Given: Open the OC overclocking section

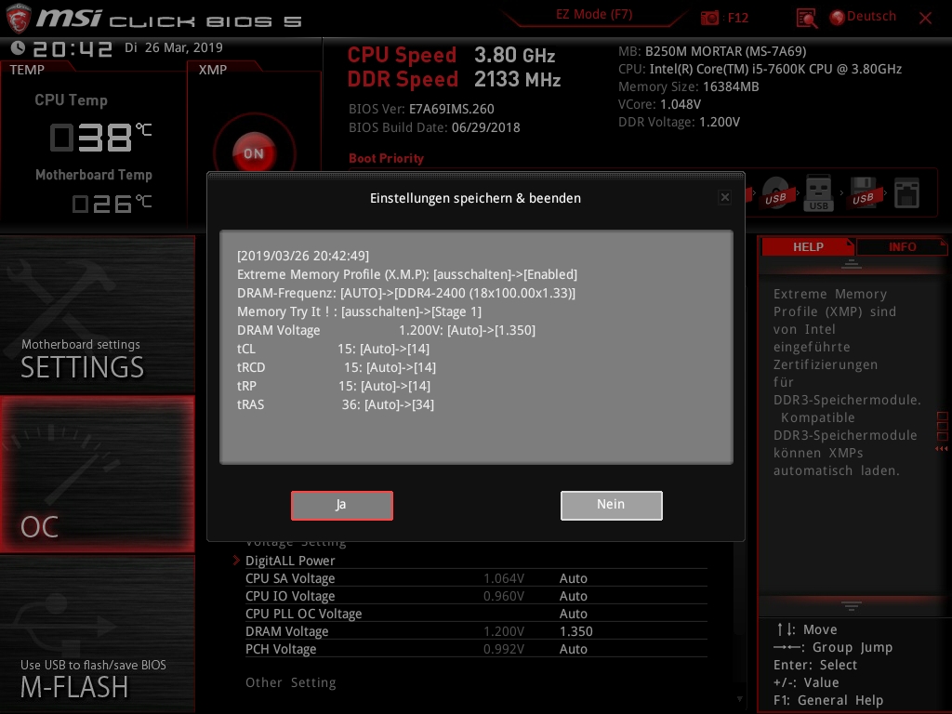Looking at the screenshot, I should [97, 474].
